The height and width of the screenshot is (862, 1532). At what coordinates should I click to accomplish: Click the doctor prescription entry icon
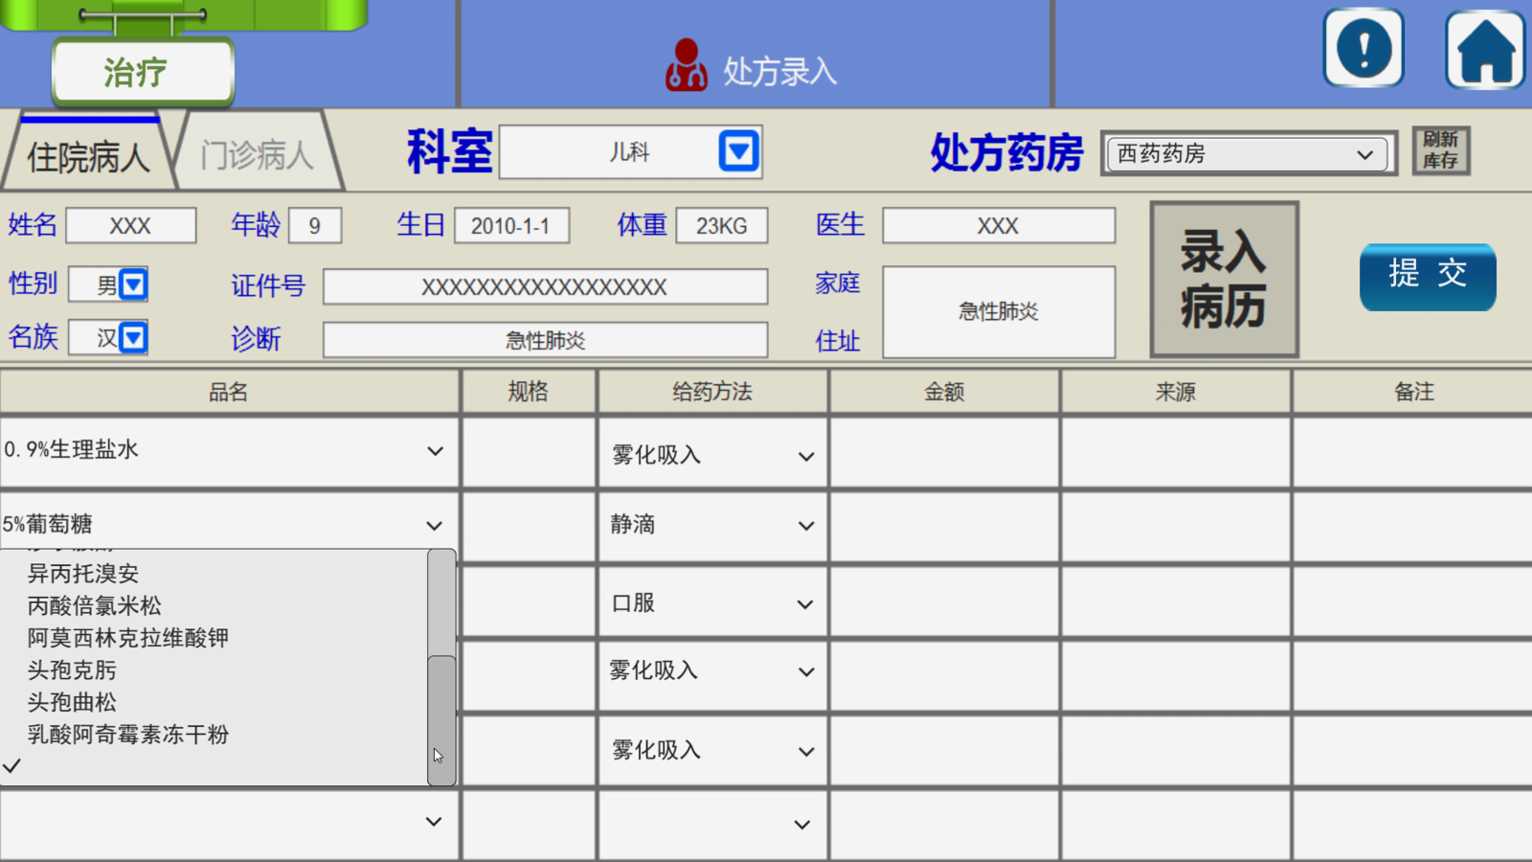(686, 66)
